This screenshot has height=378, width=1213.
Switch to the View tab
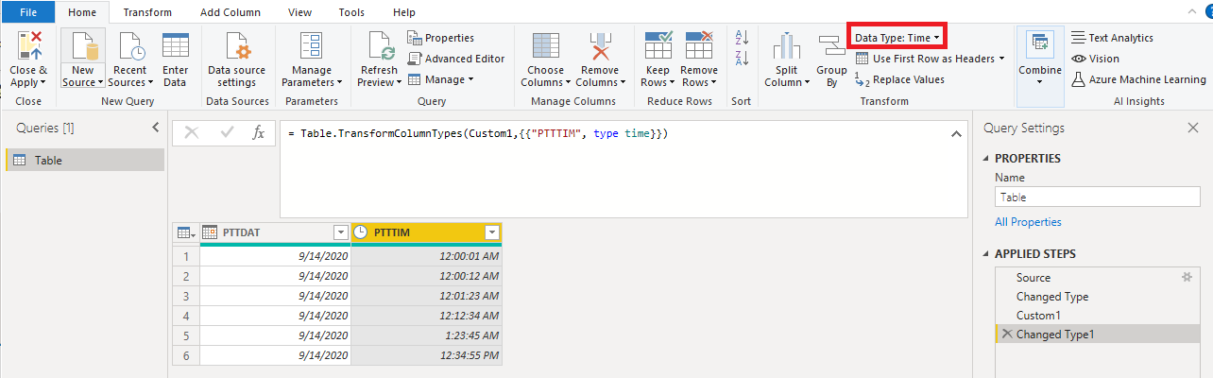pos(299,12)
